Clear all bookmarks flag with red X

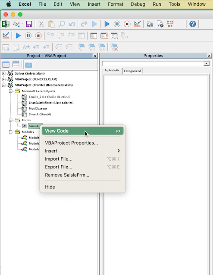114,47
